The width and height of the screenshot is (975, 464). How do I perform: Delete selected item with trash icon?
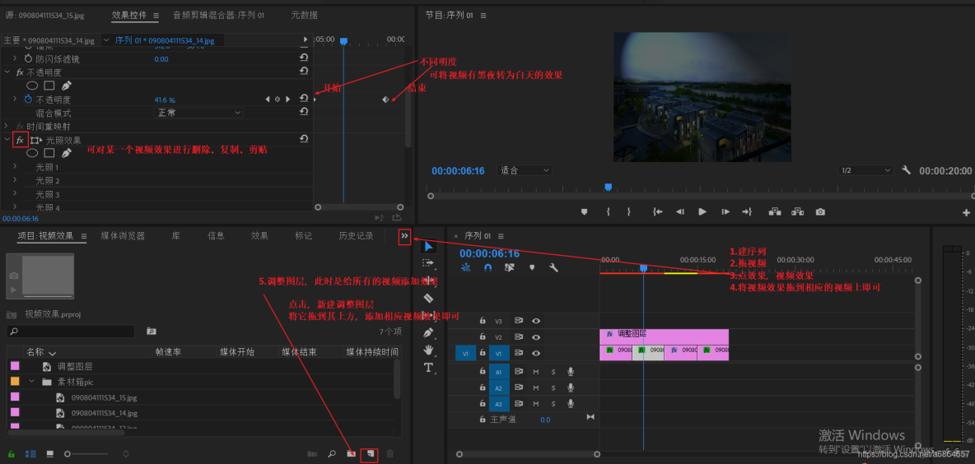[x=390, y=454]
